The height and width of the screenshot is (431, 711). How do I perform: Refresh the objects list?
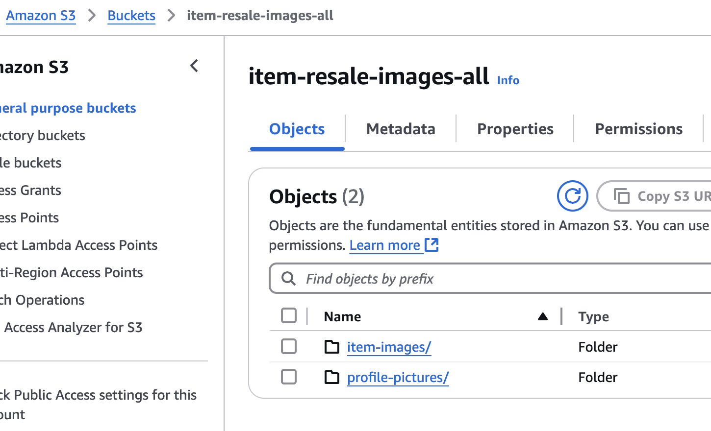[572, 196]
